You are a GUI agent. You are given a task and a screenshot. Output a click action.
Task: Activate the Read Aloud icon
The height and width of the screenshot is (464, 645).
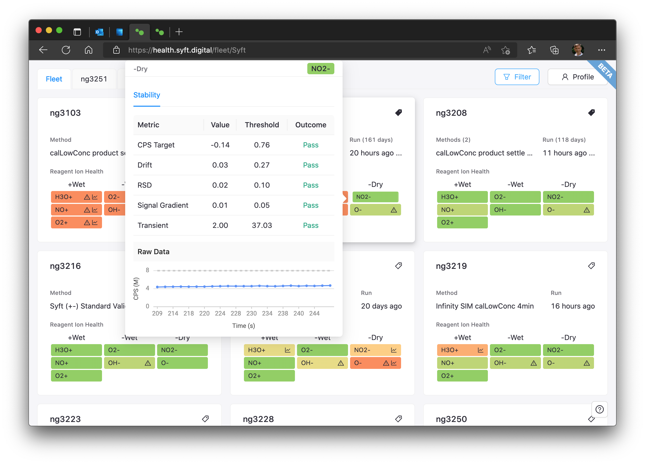[487, 50]
